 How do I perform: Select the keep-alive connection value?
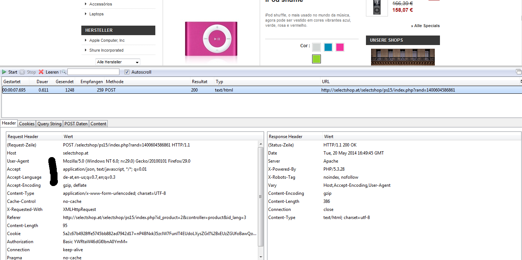click(x=73, y=250)
